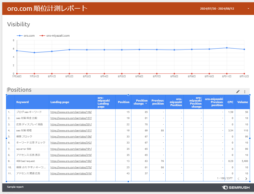Open semlabo/146 link in row 1
Image resolution: width=254 pixels, height=194 pixels.
tap(71, 112)
